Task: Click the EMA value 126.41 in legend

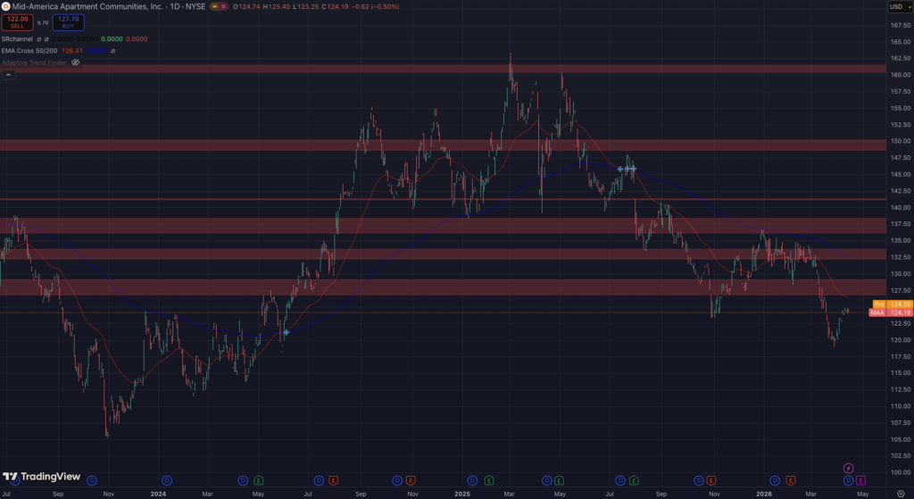Action: coord(71,51)
